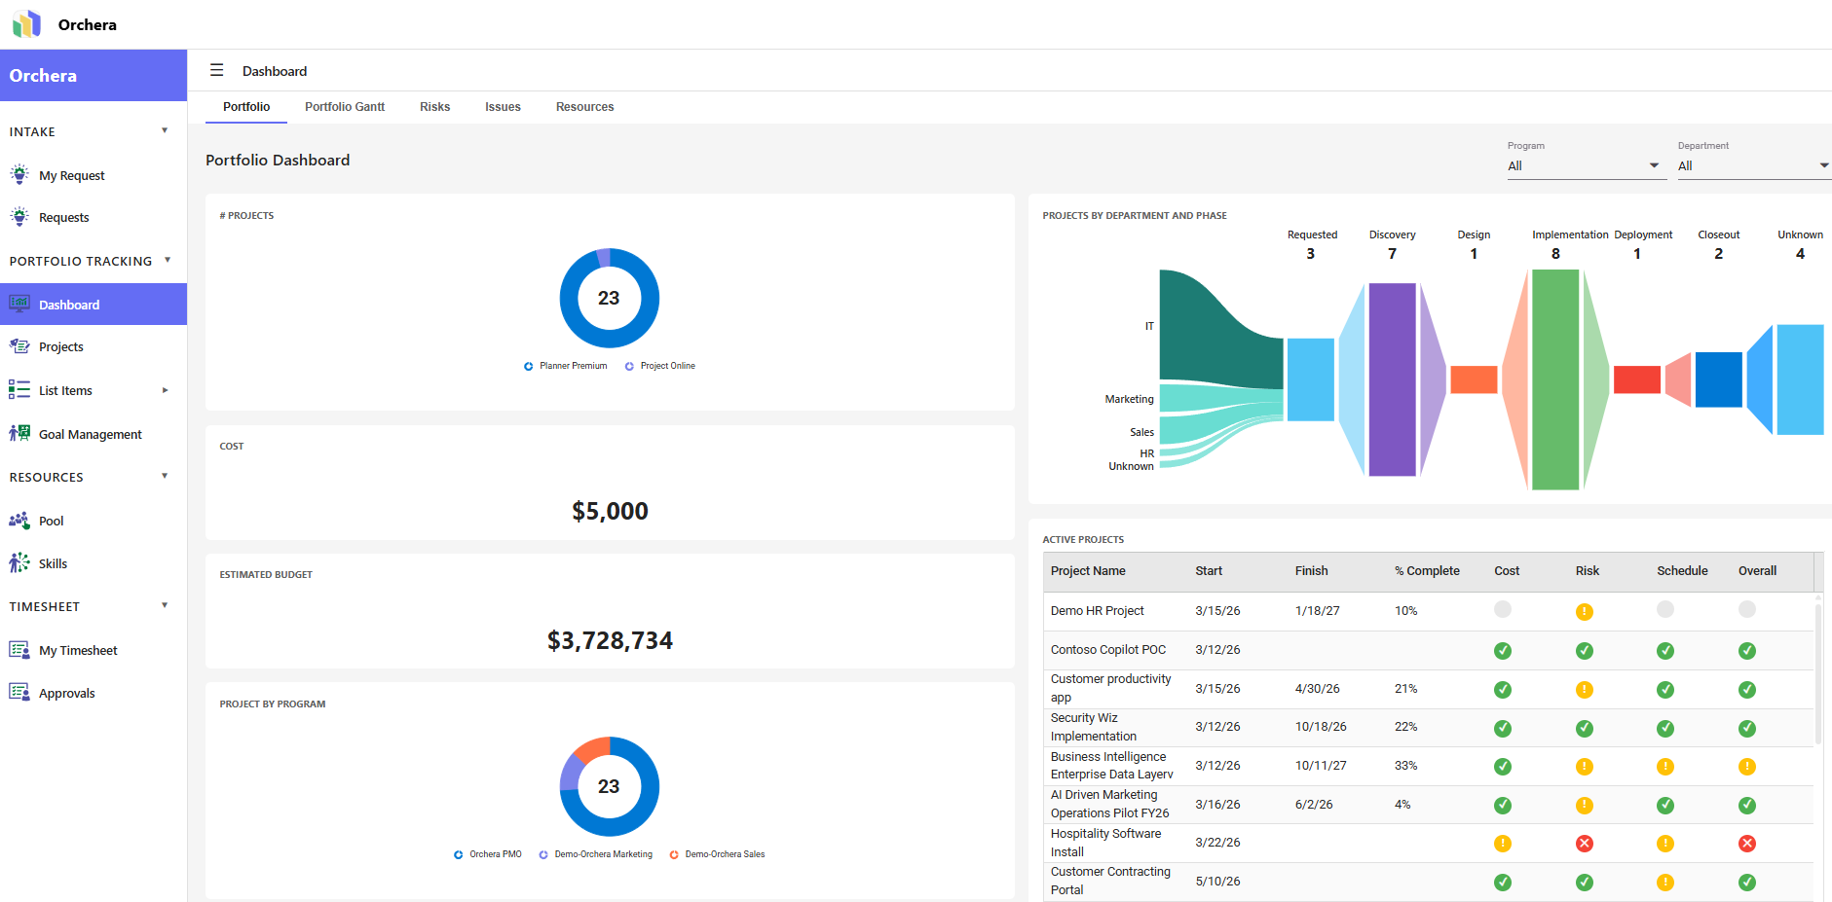Toggle Planner Premium legend item

[566, 366]
